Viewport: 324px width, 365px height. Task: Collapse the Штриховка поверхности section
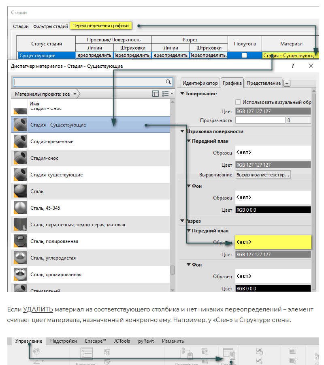click(x=183, y=131)
